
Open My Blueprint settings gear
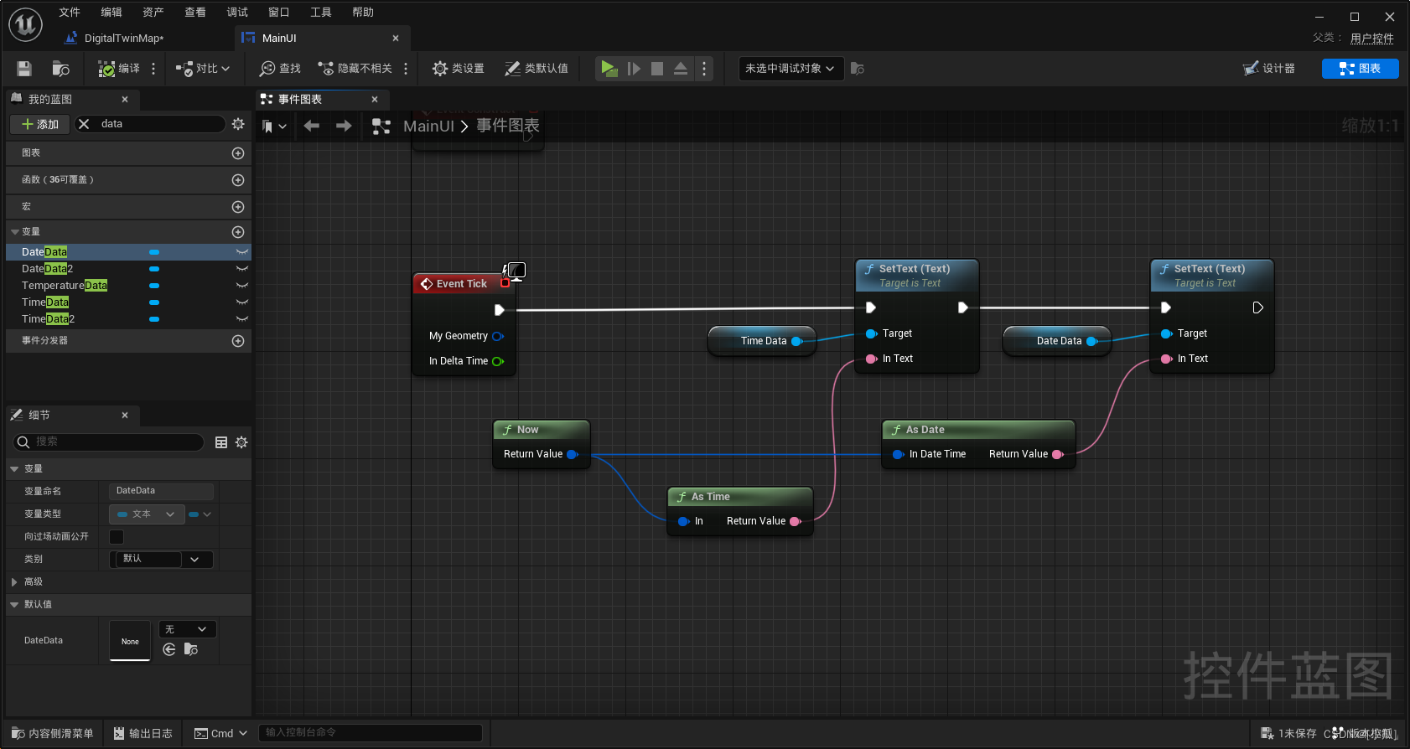click(238, 124)
